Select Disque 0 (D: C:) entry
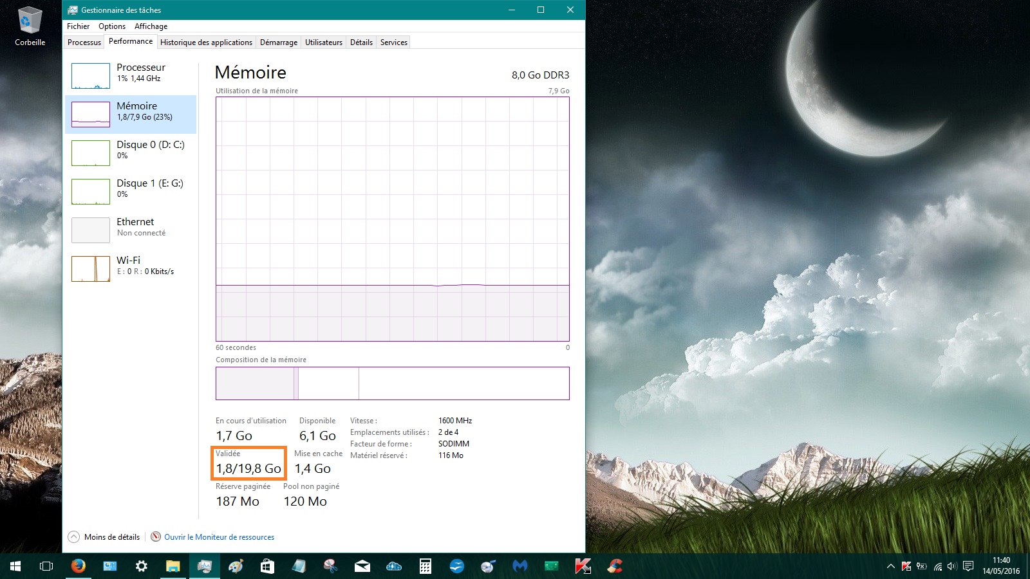1030x579 pixels. tap(131, 153)
